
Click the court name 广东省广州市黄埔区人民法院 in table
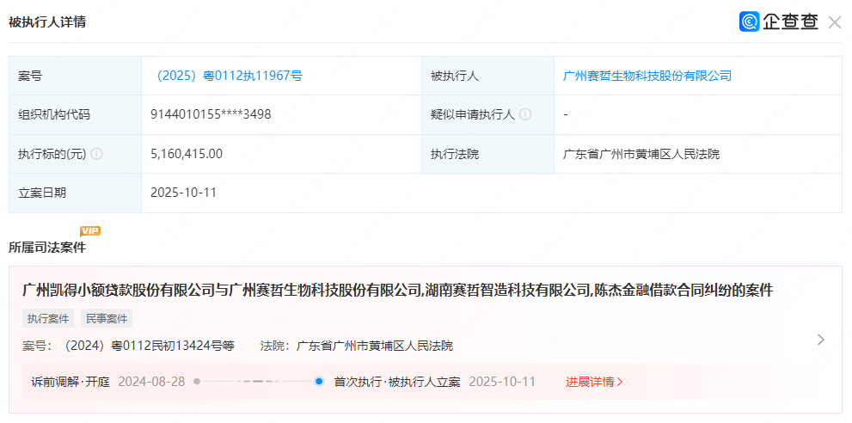[x=641, y=154]
